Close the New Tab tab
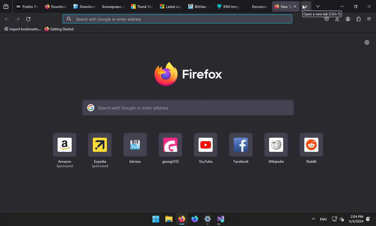The image size is (376, 226). pos(295,6)
